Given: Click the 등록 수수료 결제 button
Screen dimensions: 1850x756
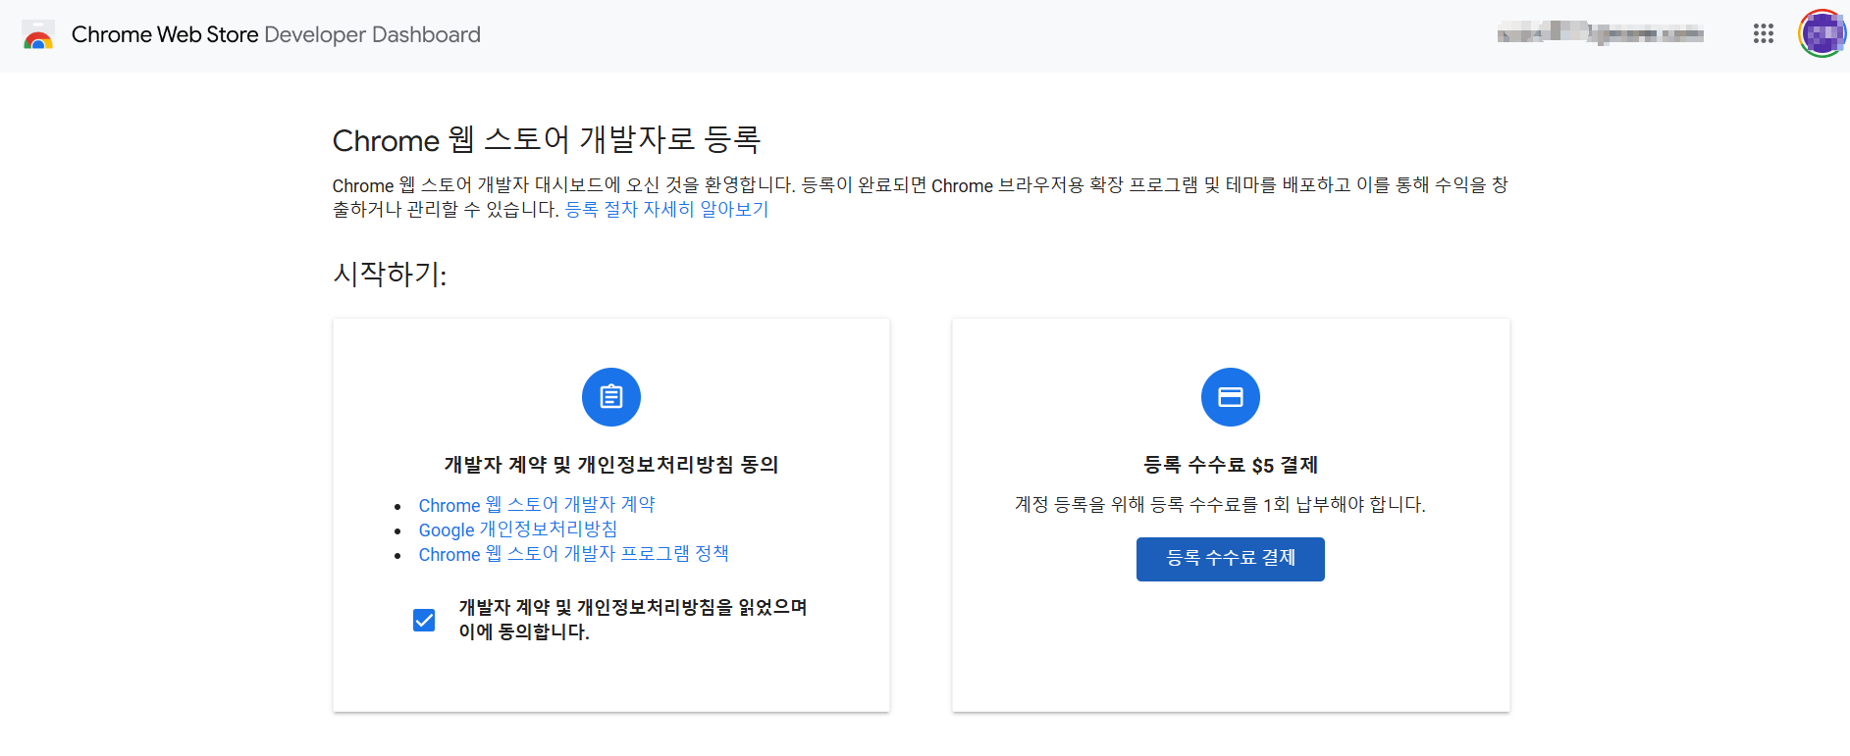Looking at the screenshot, I should pyautogui.click(x=1231, y=559).
